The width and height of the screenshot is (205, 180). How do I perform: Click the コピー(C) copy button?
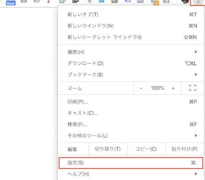[146, 149]
